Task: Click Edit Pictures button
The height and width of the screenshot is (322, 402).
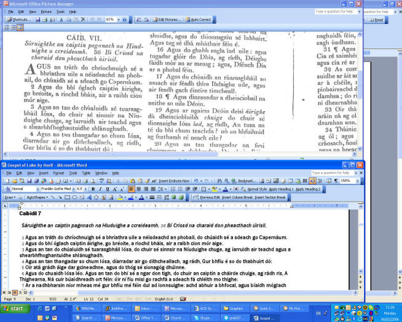Action: point(167,20)
